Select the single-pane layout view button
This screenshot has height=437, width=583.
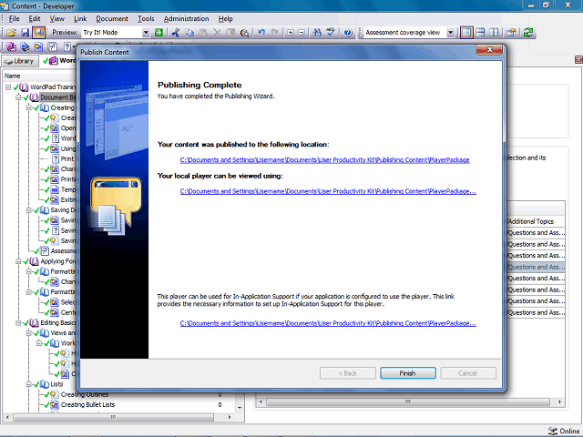[466, 33]
